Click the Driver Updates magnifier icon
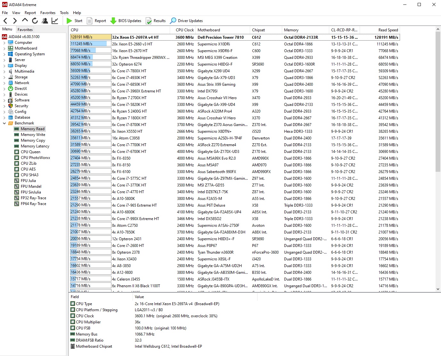This screenshot has width=441, height=356. (x=173, y=21)
